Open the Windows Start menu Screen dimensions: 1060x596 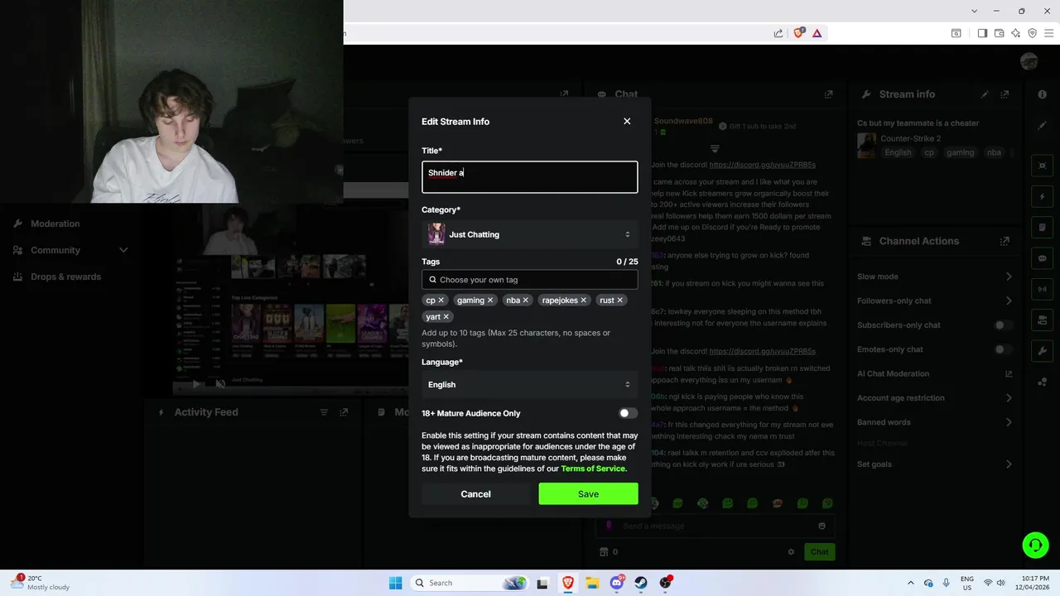[396, 583]
